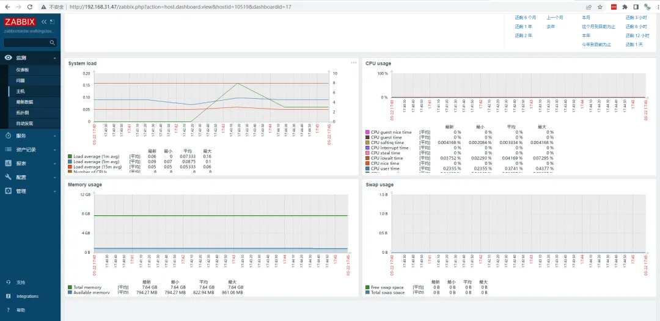This screenshot has height=321, width=660.
Task: Open the System load widget three-dot menu
Action: 354,63
